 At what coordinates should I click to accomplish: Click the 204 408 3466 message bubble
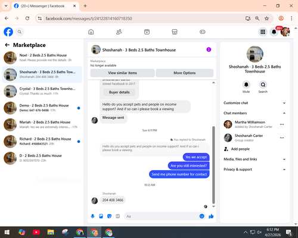click(113, 200)
